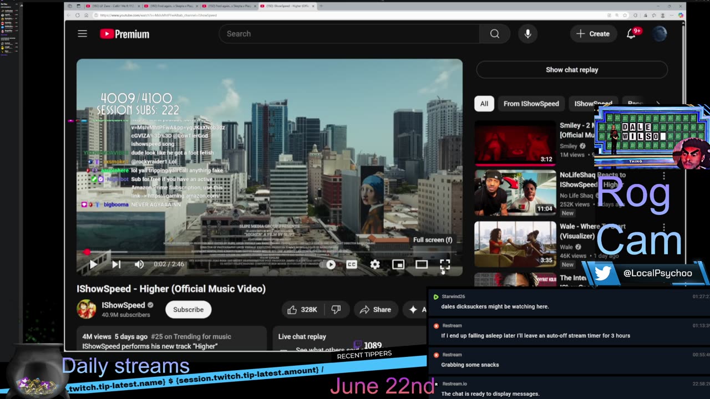Open NoLifeShaq reaction video thumbnail
This screenshot has width=710, height=399.
click(515, 193)
